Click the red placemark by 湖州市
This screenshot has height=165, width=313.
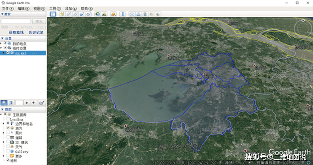pyautogui.click(x=125, y=126)
